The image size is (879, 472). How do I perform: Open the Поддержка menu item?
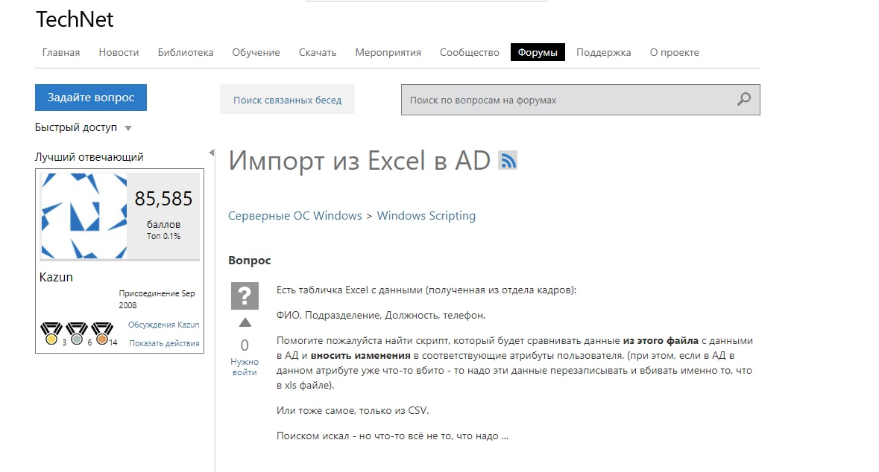pos(604,52)
